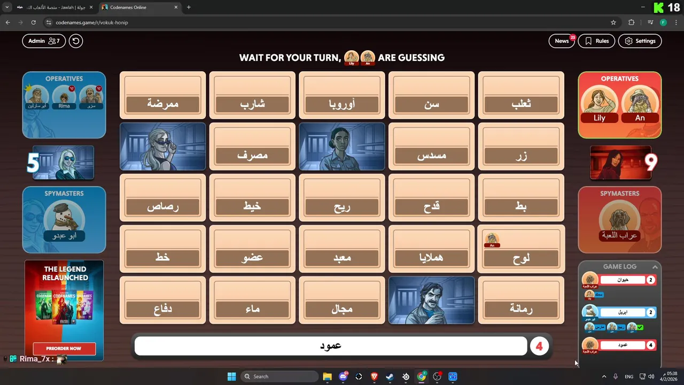Select the رمانة word card
This screenshot has height=385, width=684.
pyautogui.click(x=521, y=301)
